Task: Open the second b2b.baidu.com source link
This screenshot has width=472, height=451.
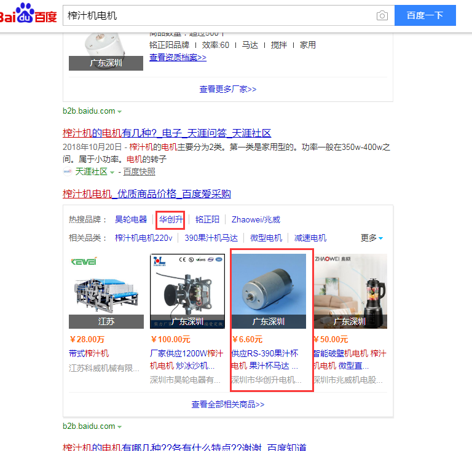Action: coord(88,426)
